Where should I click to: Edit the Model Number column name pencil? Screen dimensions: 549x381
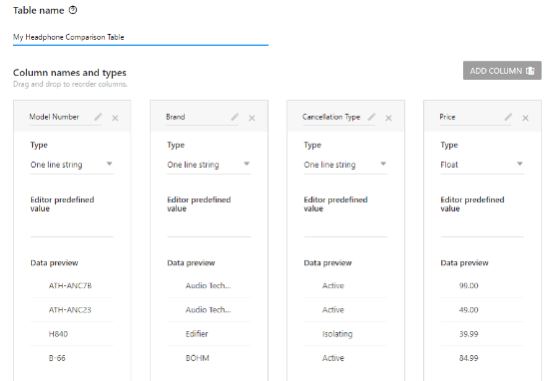(x=99, y=117)
